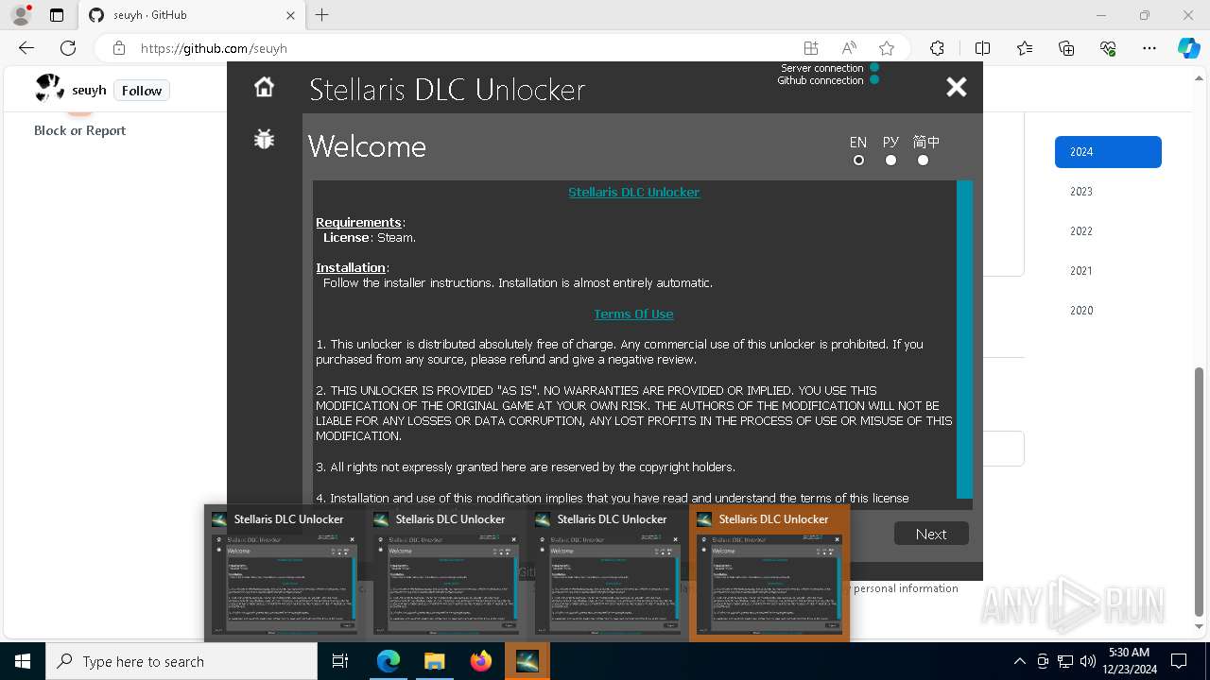Open the Edge apps available icon
This screenshot has width=1210, height=680.
pos(811,48)
